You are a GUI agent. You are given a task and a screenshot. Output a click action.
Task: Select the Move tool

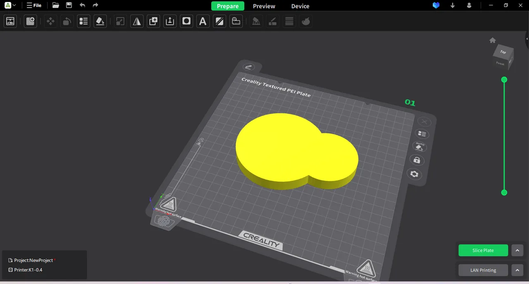click(x=50, y=21)
